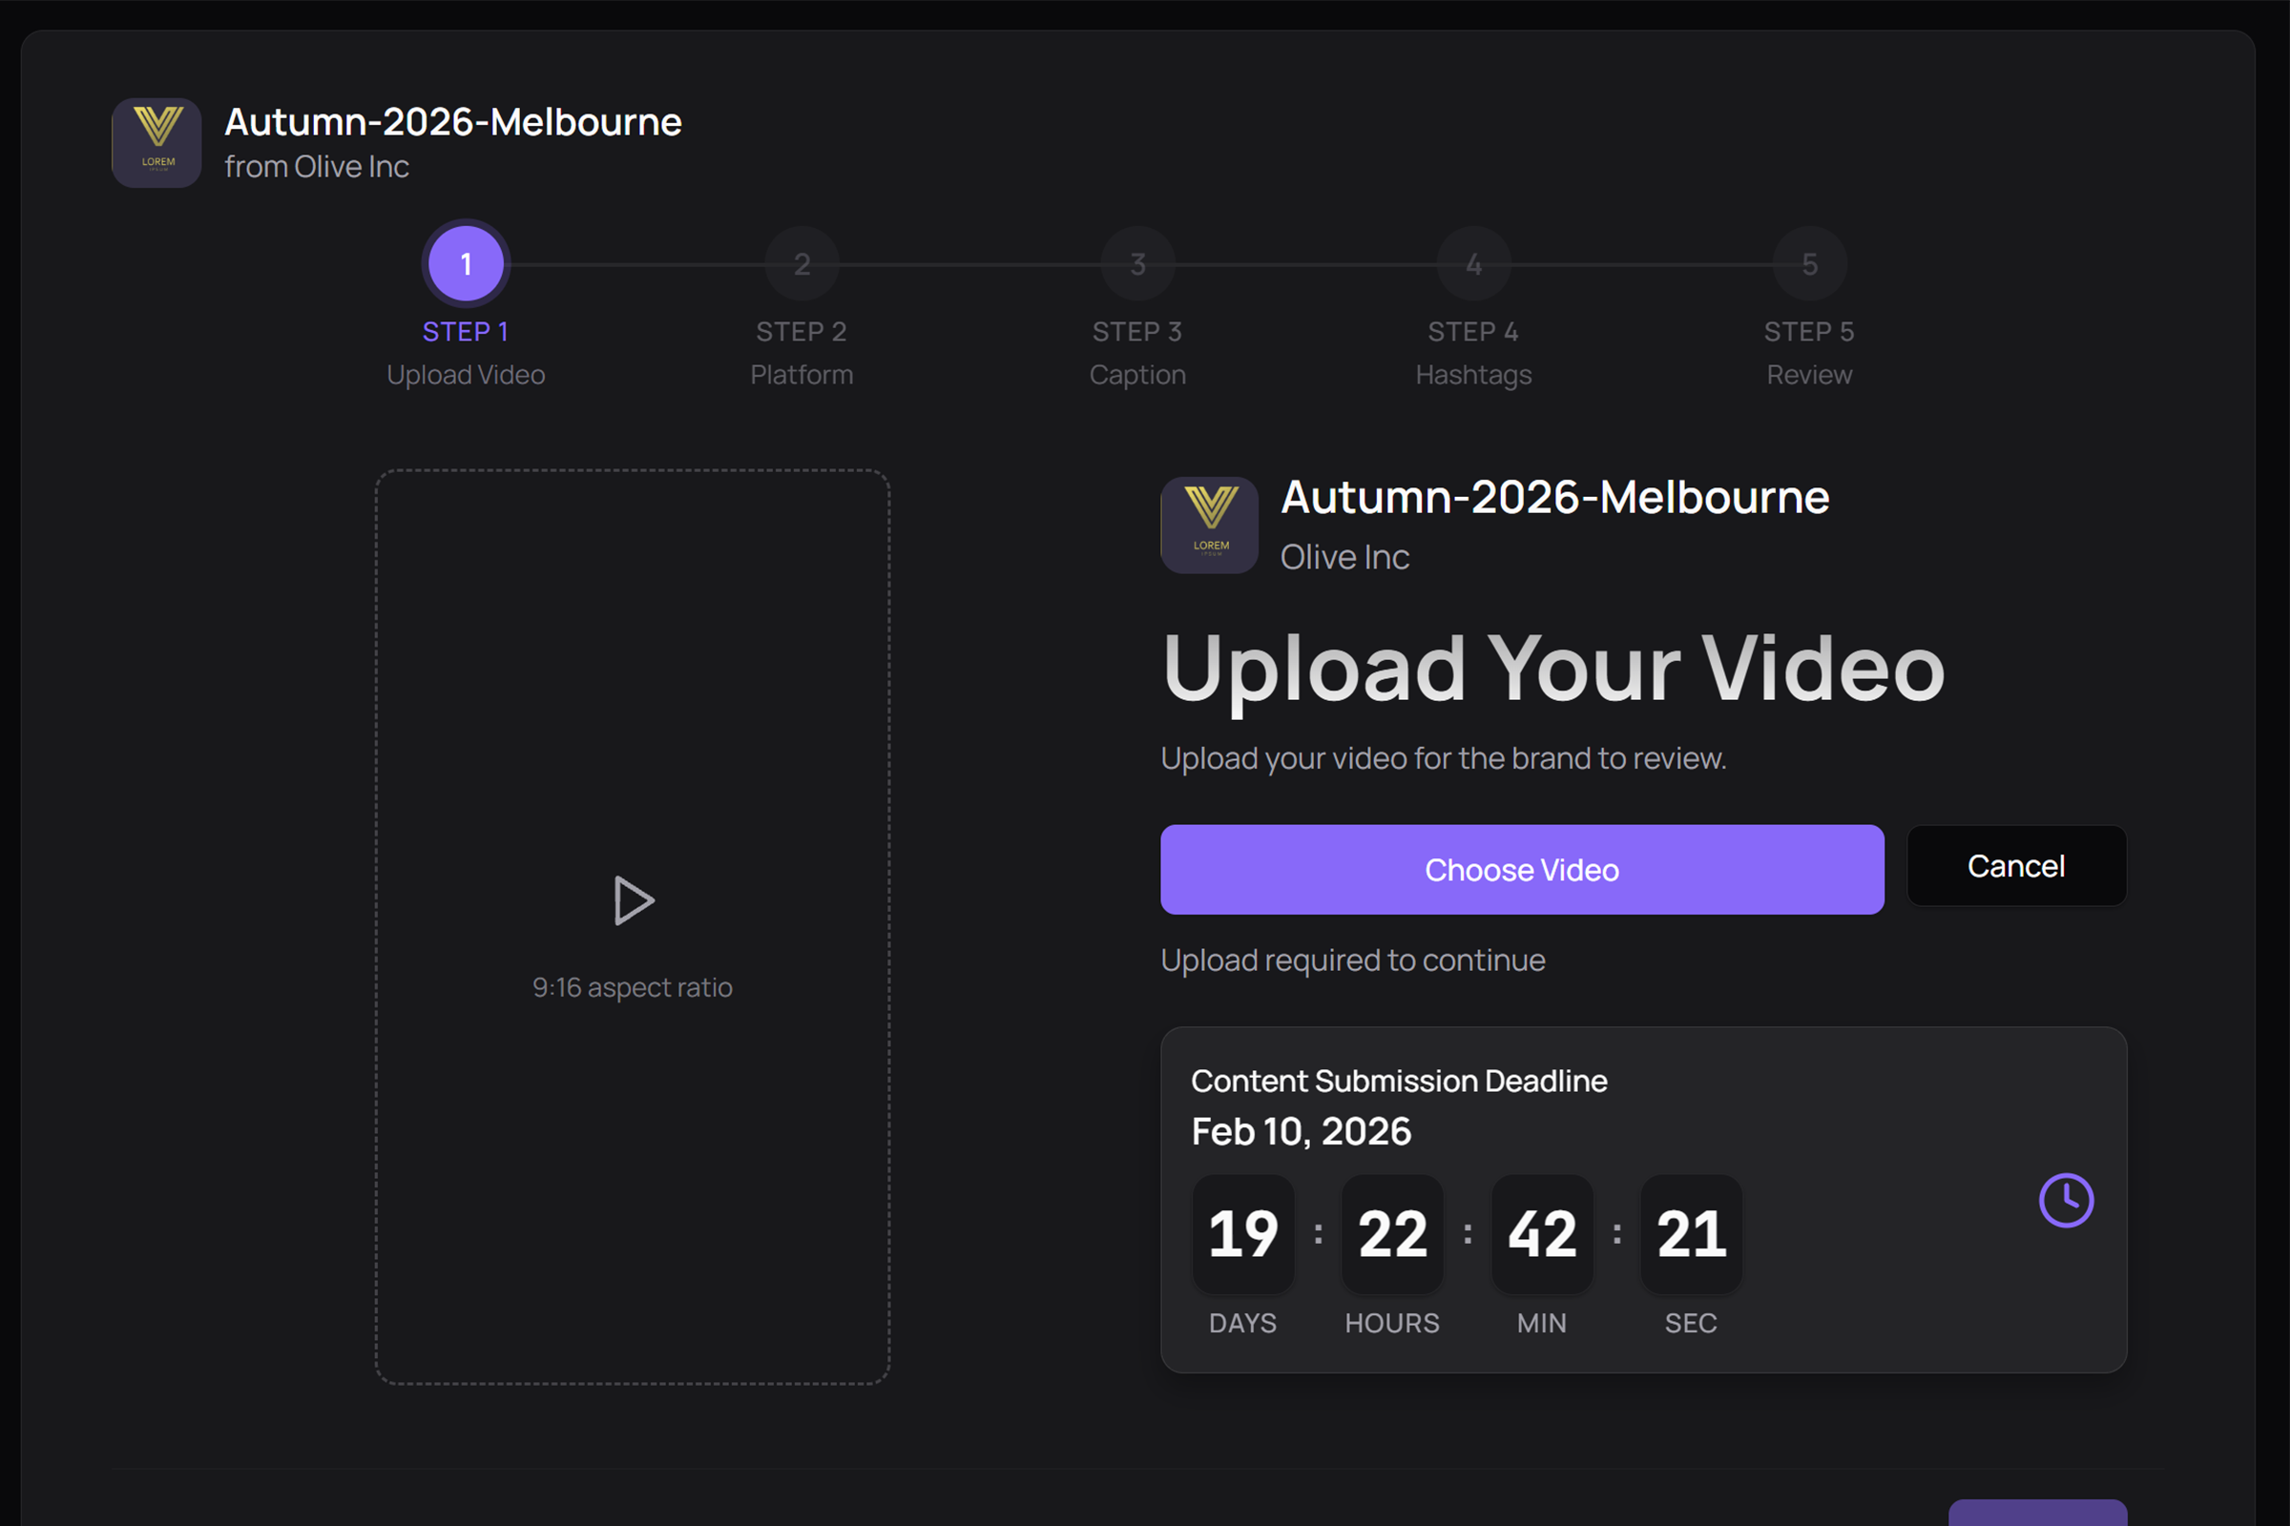This screenshot has height=1526, width=2290.
Task: Click the play icon in the video preview area
Action: [x=634, y=900]
